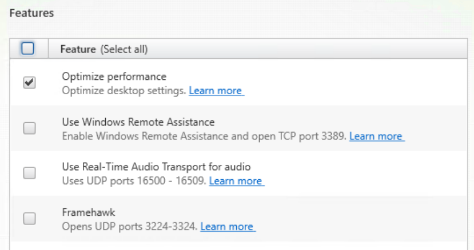Screen dimensions: 474x250
Task: Enable the Use Windows Remote Assistance checkbox
Action: (29, 129)
